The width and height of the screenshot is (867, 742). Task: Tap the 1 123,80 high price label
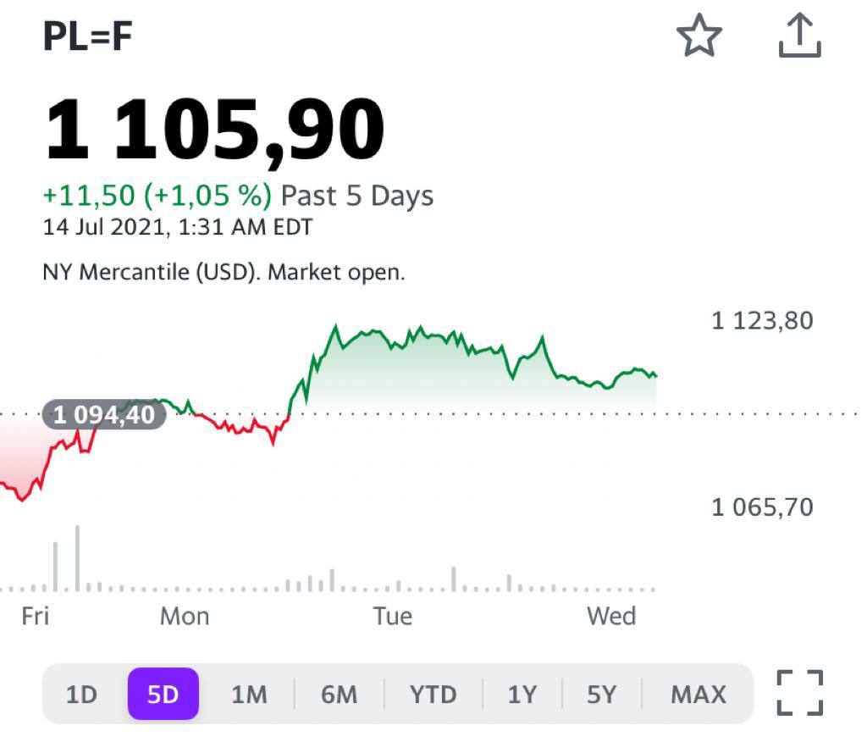(x=762, y=320)
